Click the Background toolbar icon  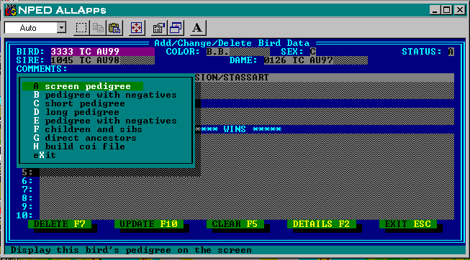[x=176, y=28]
